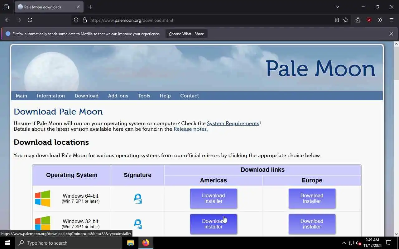Click Windows 32-bit signature icon
399x249 pixels.
(138, 224)
